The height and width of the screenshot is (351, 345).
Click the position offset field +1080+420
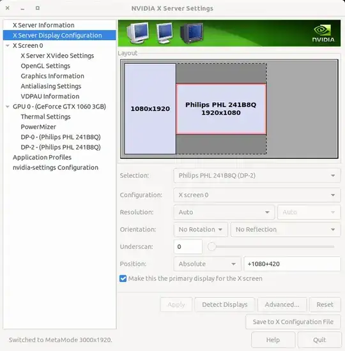pyautogui.click(x=293, y=264)
